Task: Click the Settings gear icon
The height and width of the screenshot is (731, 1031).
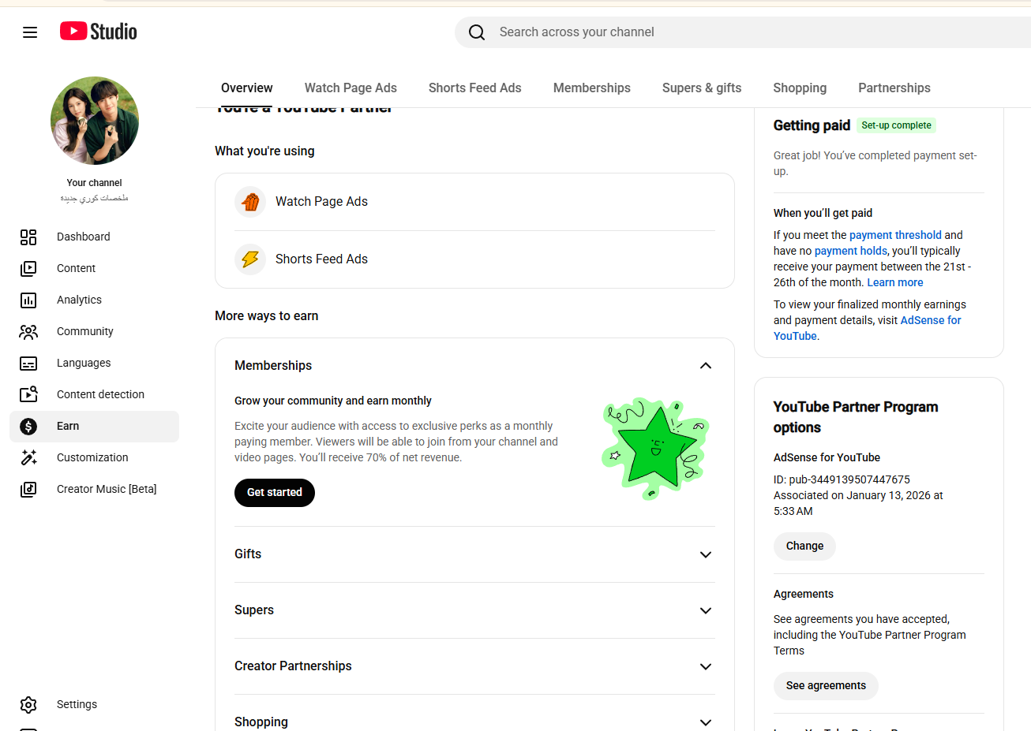Action: (28, 704)
